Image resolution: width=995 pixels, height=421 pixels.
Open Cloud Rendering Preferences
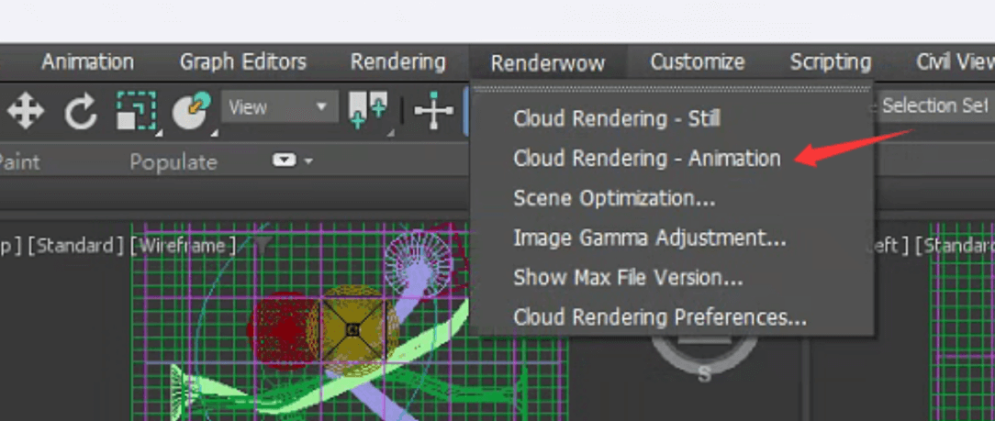point(660,316)
